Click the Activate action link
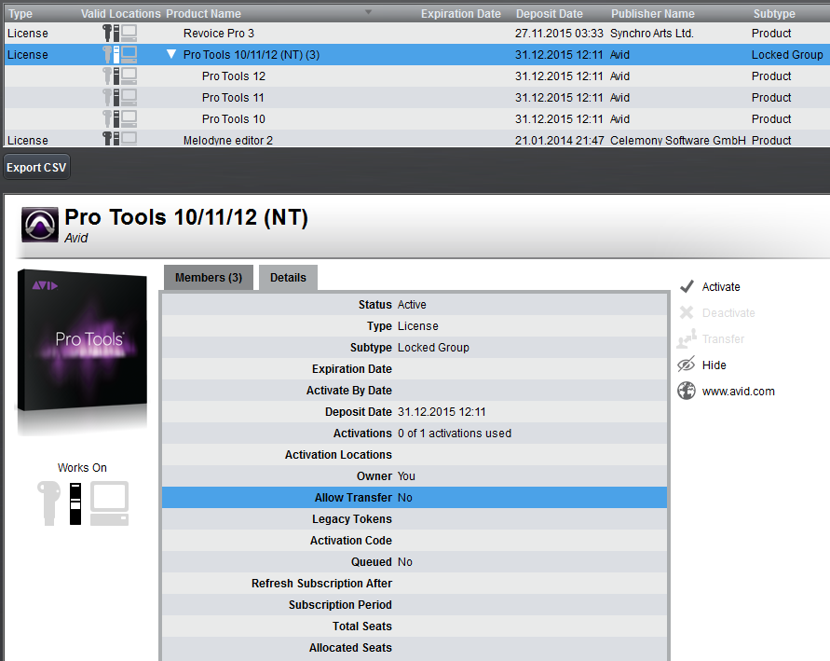Image resolution: width=830 pixels, height=661 pixels. (721, 286)
